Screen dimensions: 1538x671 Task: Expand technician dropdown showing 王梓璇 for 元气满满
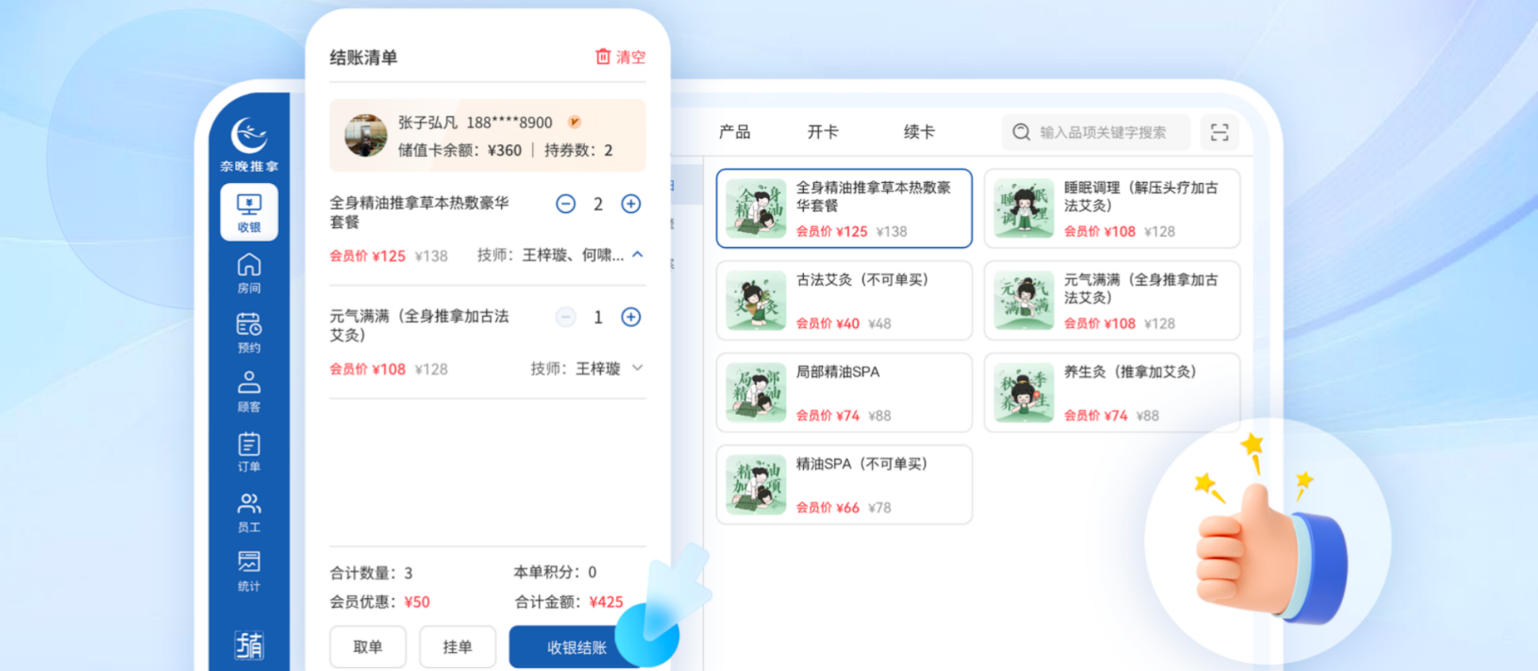pos(637,368)
